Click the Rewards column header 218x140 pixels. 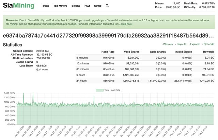click(x=208, y=52)
